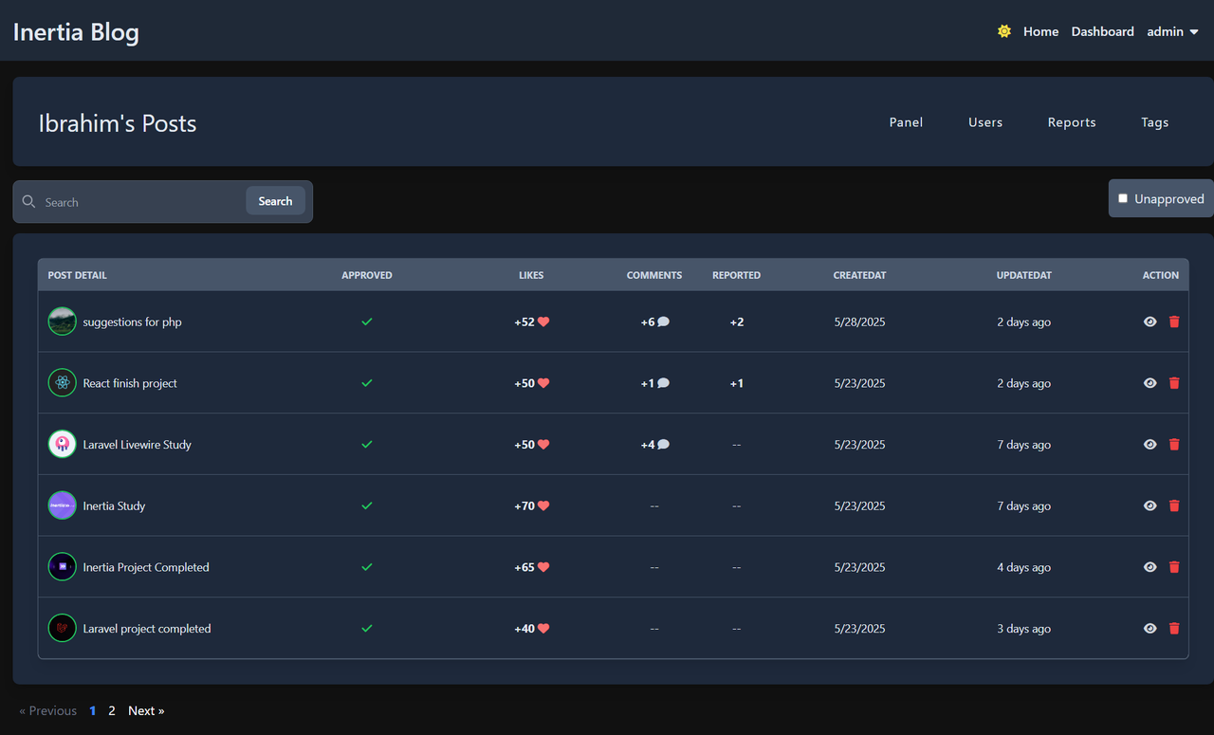1214x735 pixels.
Task: Focus the Search input field
Action: click(x=142, y=202)
